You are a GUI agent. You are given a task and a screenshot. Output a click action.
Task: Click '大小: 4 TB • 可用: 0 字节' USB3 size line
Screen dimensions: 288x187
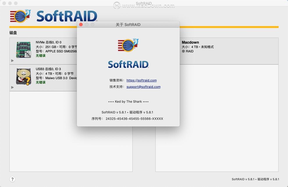55,74
